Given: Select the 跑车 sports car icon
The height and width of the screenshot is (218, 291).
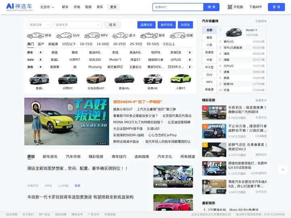Looking at the screenshot, I should (x=149, y=36).
